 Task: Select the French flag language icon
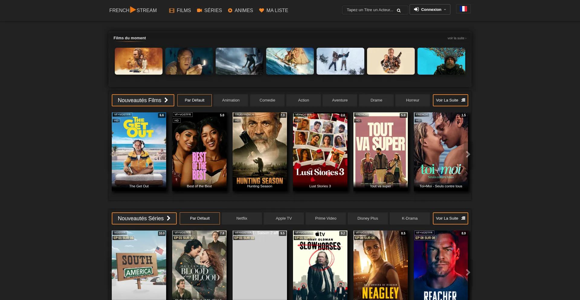pyautogui.click(x=463, y=9)
